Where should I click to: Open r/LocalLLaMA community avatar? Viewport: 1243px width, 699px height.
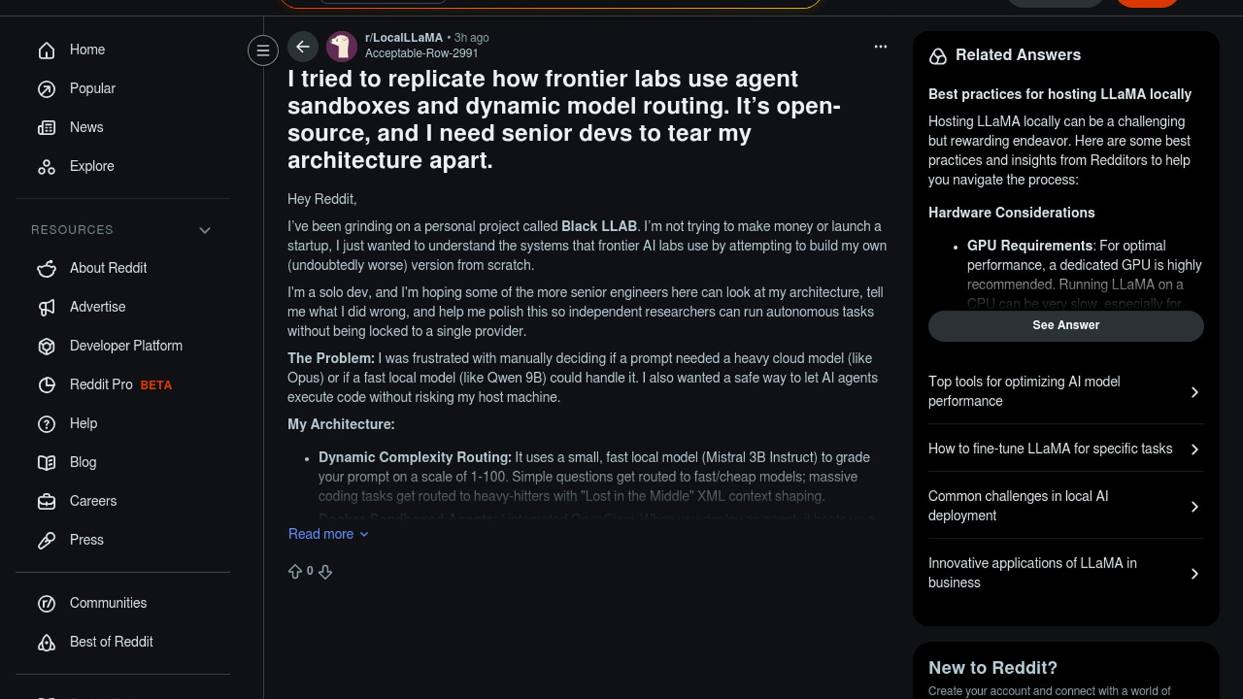(341, 47)
